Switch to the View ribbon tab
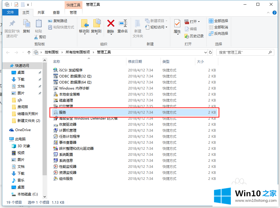The image size is (280, 208). [56, 13]
